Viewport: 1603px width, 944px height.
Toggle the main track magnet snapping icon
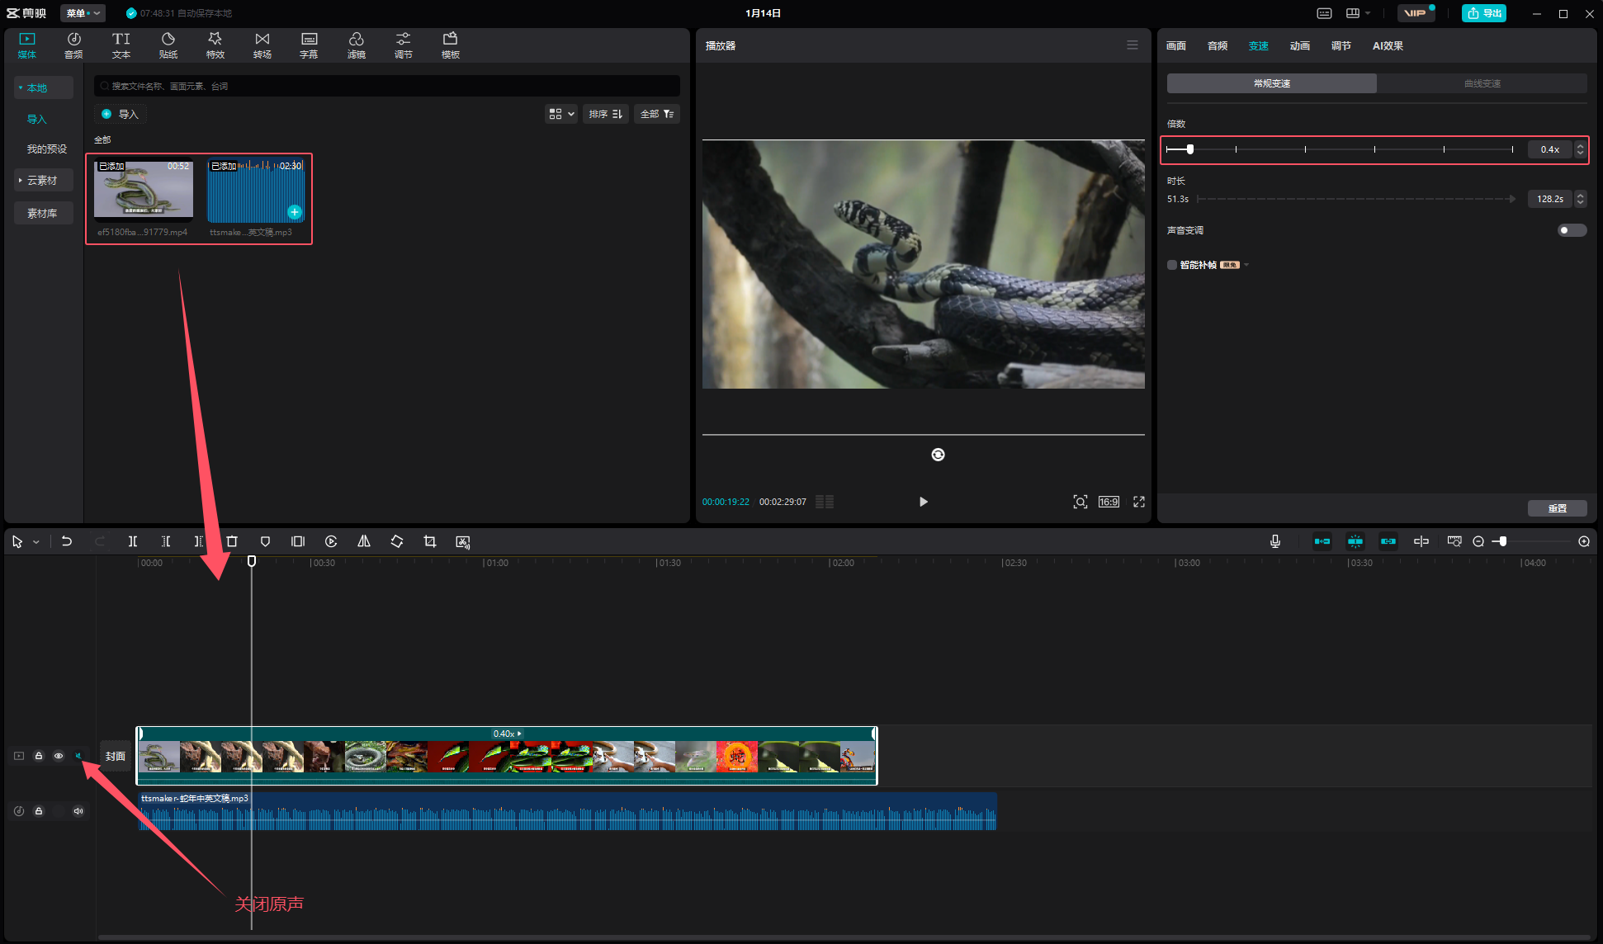click(1322, 541)
